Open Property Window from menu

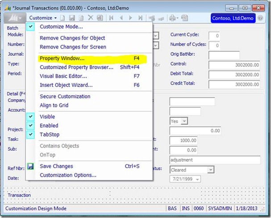coord(90,58)
